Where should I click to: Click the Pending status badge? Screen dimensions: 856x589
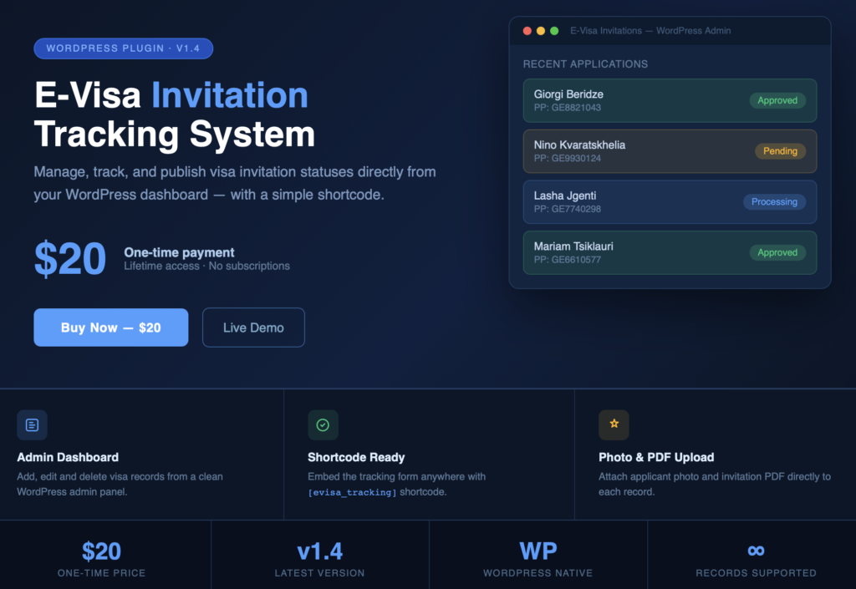point(780,151)
